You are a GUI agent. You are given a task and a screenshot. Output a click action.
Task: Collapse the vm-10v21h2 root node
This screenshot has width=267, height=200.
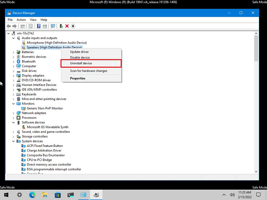click(x=8, y=34)
